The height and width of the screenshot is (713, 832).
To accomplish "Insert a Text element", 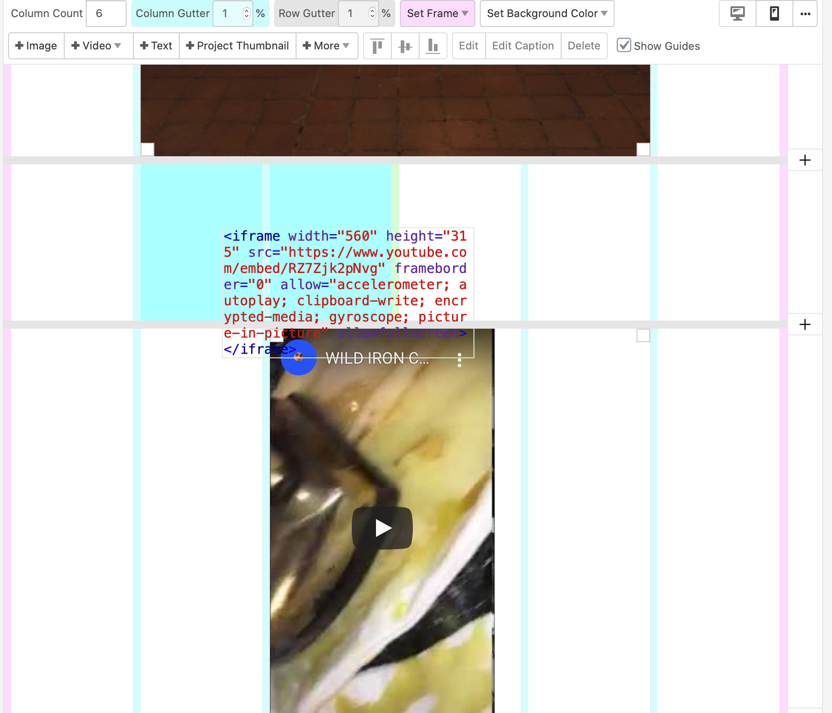I will [156, 45].
